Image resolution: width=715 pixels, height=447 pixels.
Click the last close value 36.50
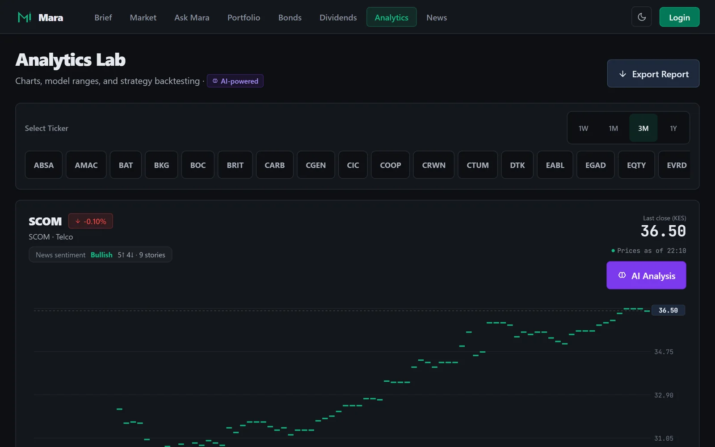pos(663,231)
